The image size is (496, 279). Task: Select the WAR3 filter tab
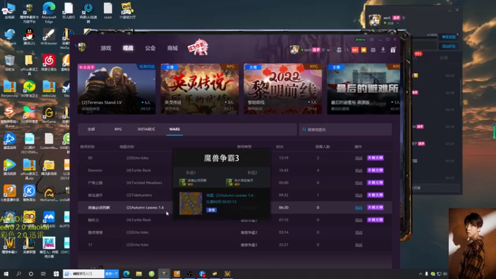click(174, 129)
